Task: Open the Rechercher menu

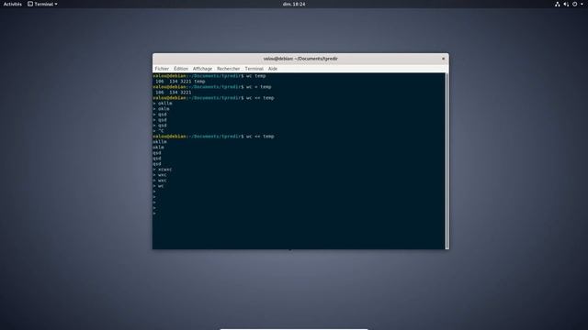Action: (228, 69)
